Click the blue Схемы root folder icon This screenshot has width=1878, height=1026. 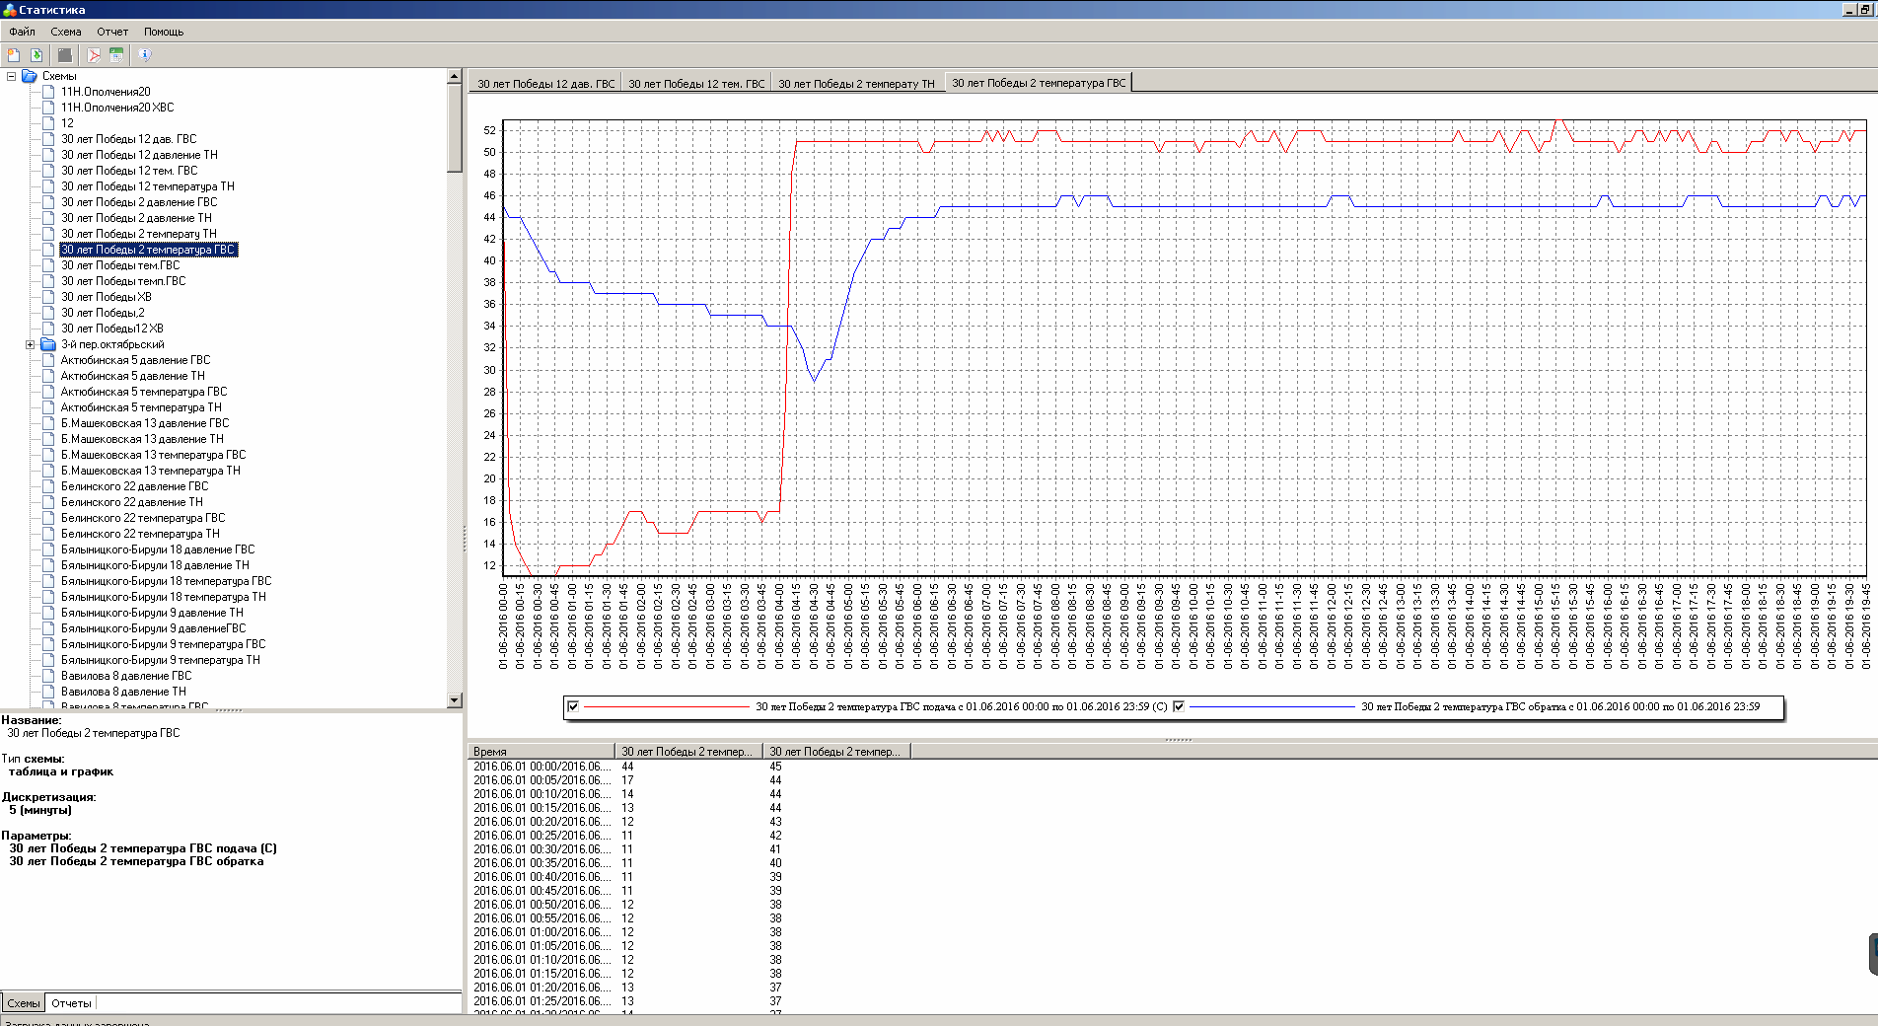click(x=30, y=76)
